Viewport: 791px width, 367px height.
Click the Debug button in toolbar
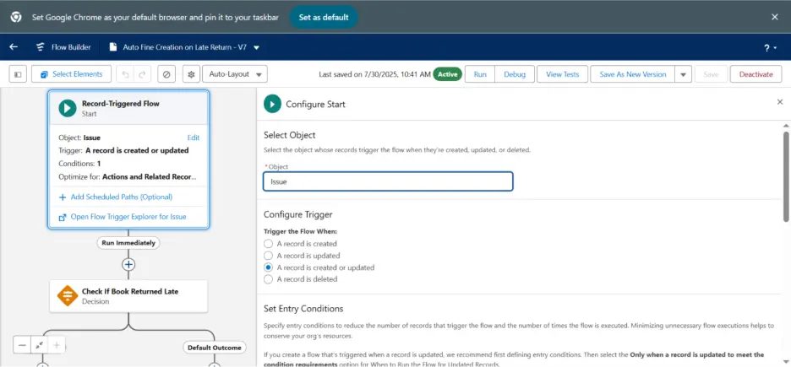click(514, 74)
